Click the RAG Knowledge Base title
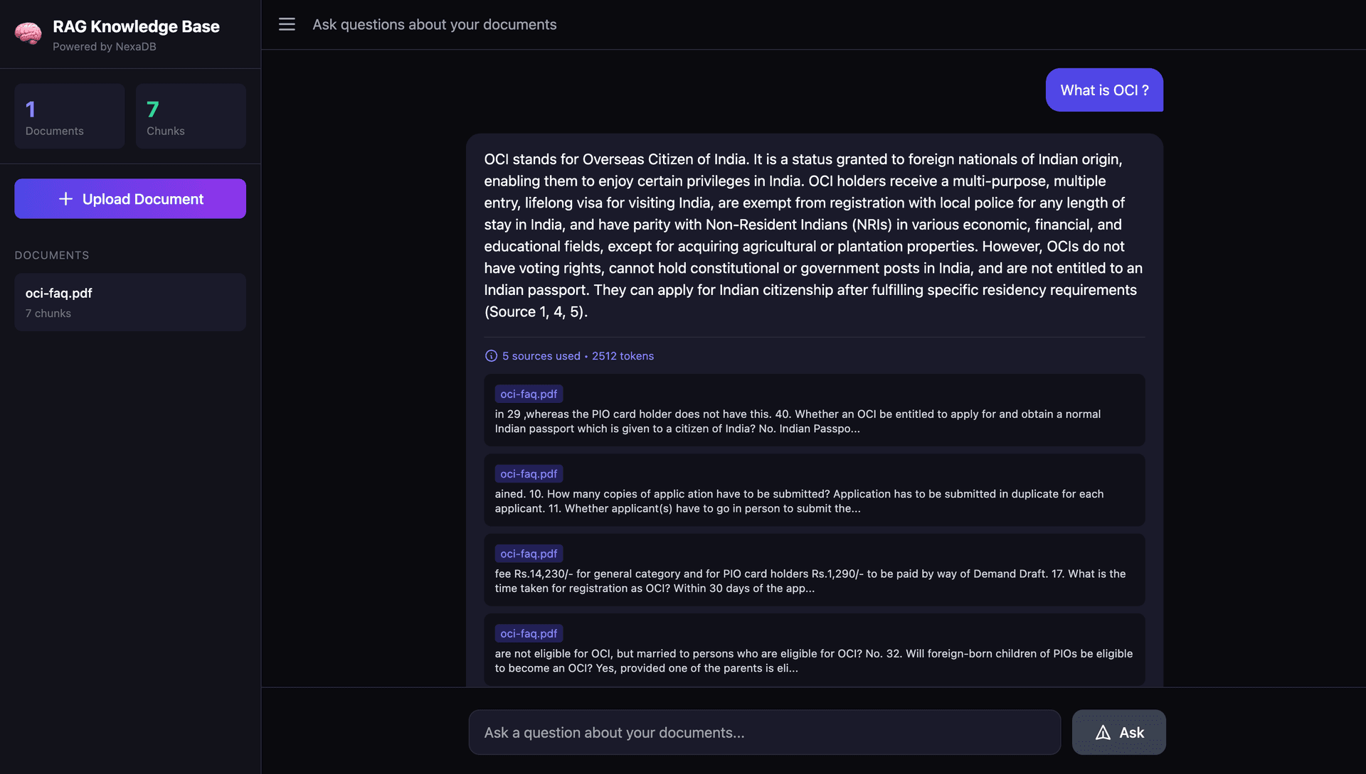The image size is (1366, 774). pos(136,26)
